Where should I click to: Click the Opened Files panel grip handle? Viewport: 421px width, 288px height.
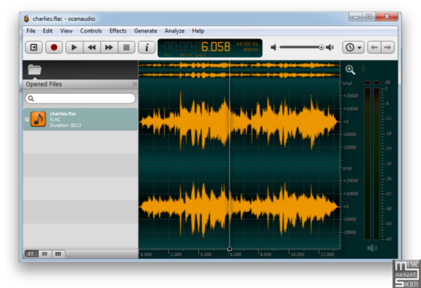click(x=134, y=85)
